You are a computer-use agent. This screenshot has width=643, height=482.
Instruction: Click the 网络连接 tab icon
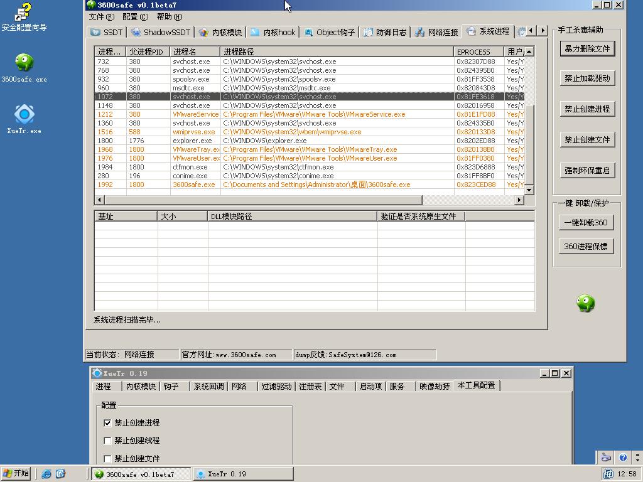(x=419, y=32)
